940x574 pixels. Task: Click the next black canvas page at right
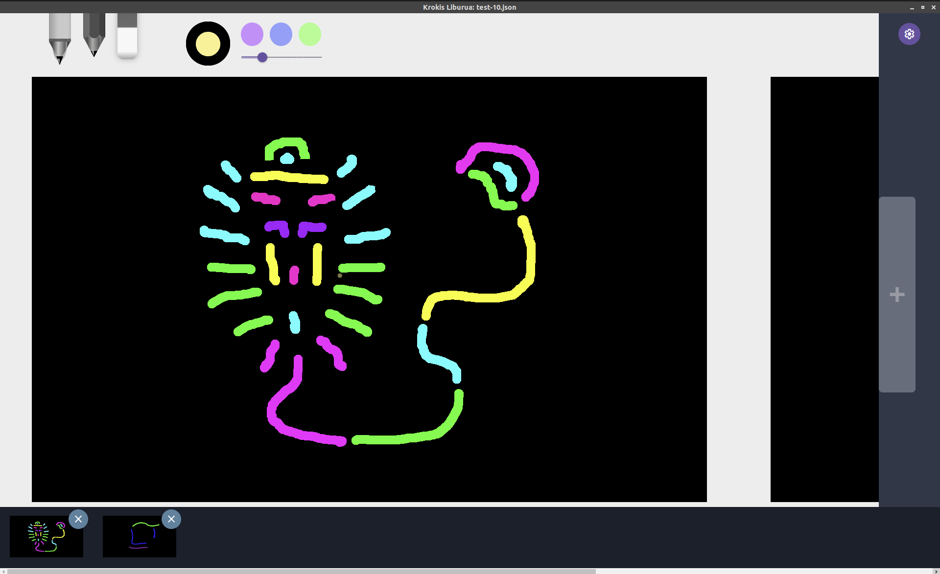(x=824, y=289)
